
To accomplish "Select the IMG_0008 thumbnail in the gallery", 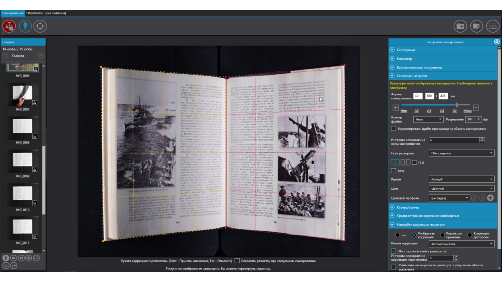I will [x=22, y=128].
